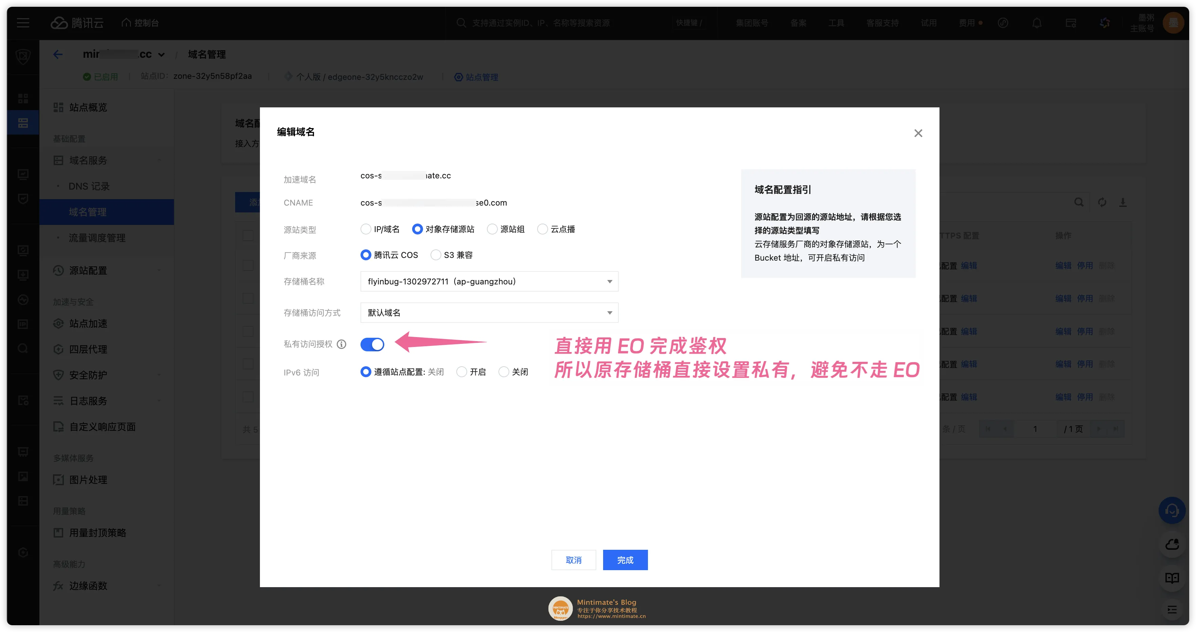The height and width of the screenshot is (632, 1196).
Task: Open 四层代理 in the sidebar
Action: coord(88,349)
